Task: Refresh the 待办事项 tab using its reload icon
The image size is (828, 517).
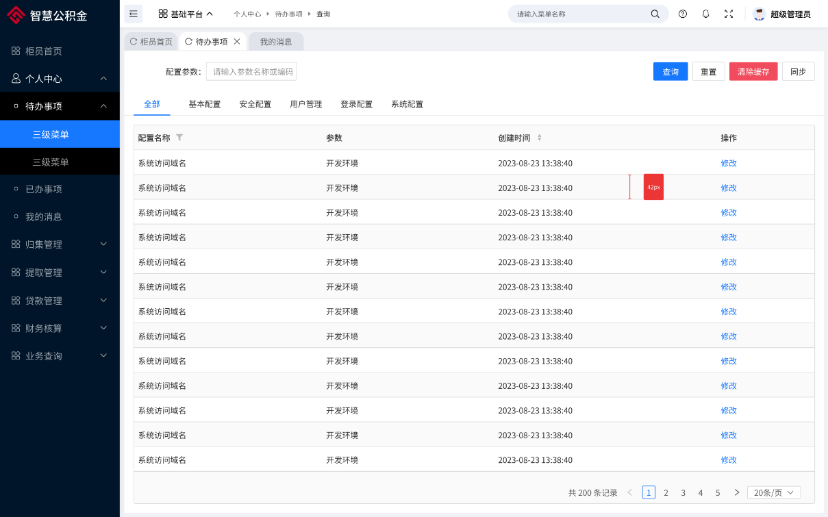Action: 188,42
